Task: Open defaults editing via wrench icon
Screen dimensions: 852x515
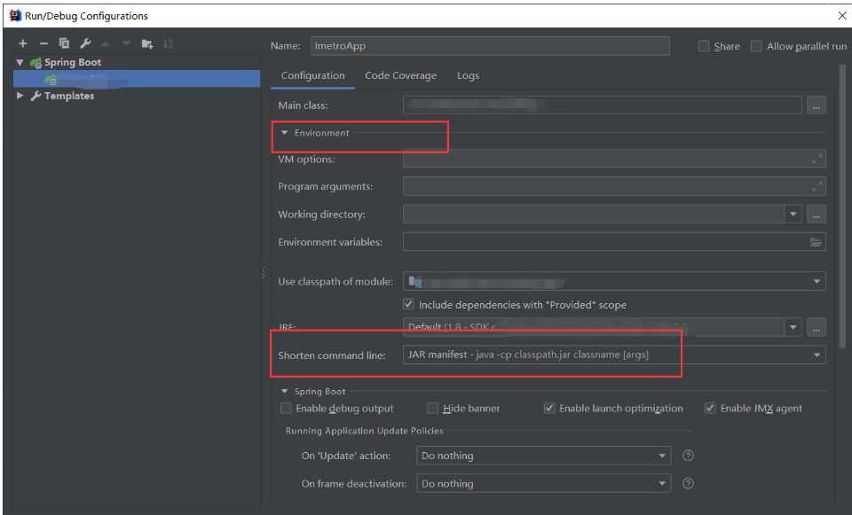Action: pos(85,43)
